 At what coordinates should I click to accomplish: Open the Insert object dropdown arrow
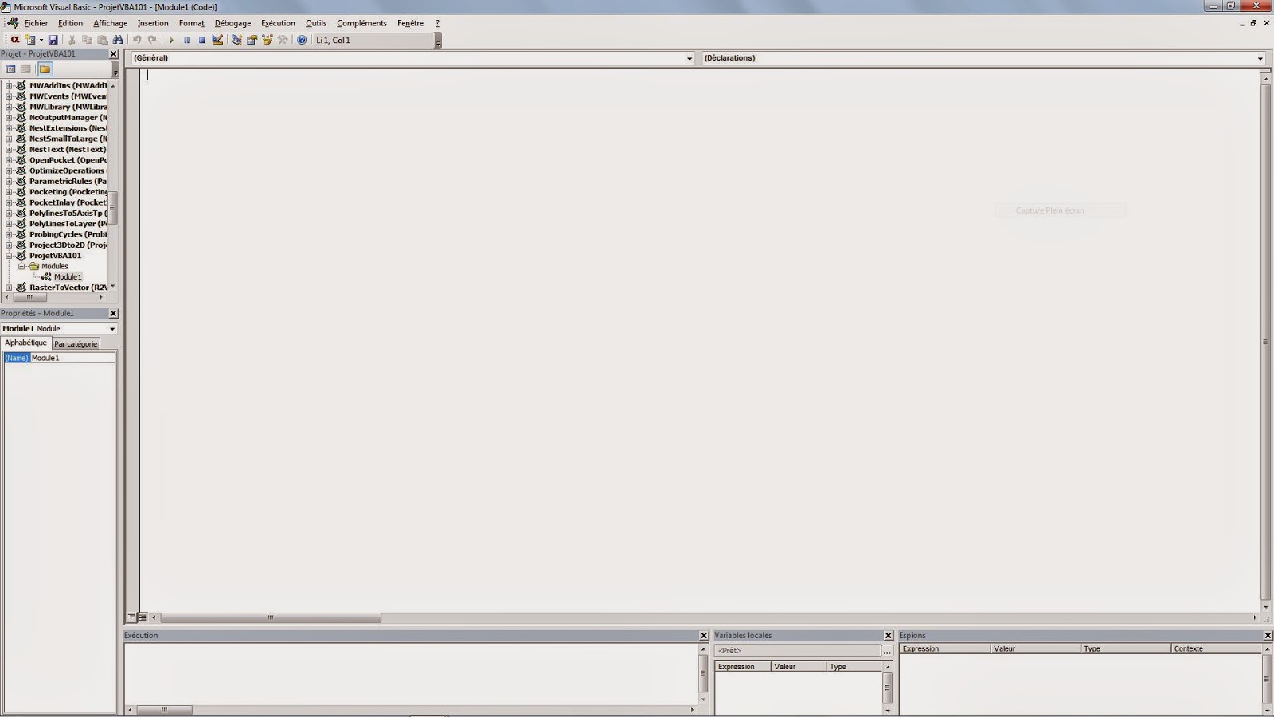pos(41,40)
